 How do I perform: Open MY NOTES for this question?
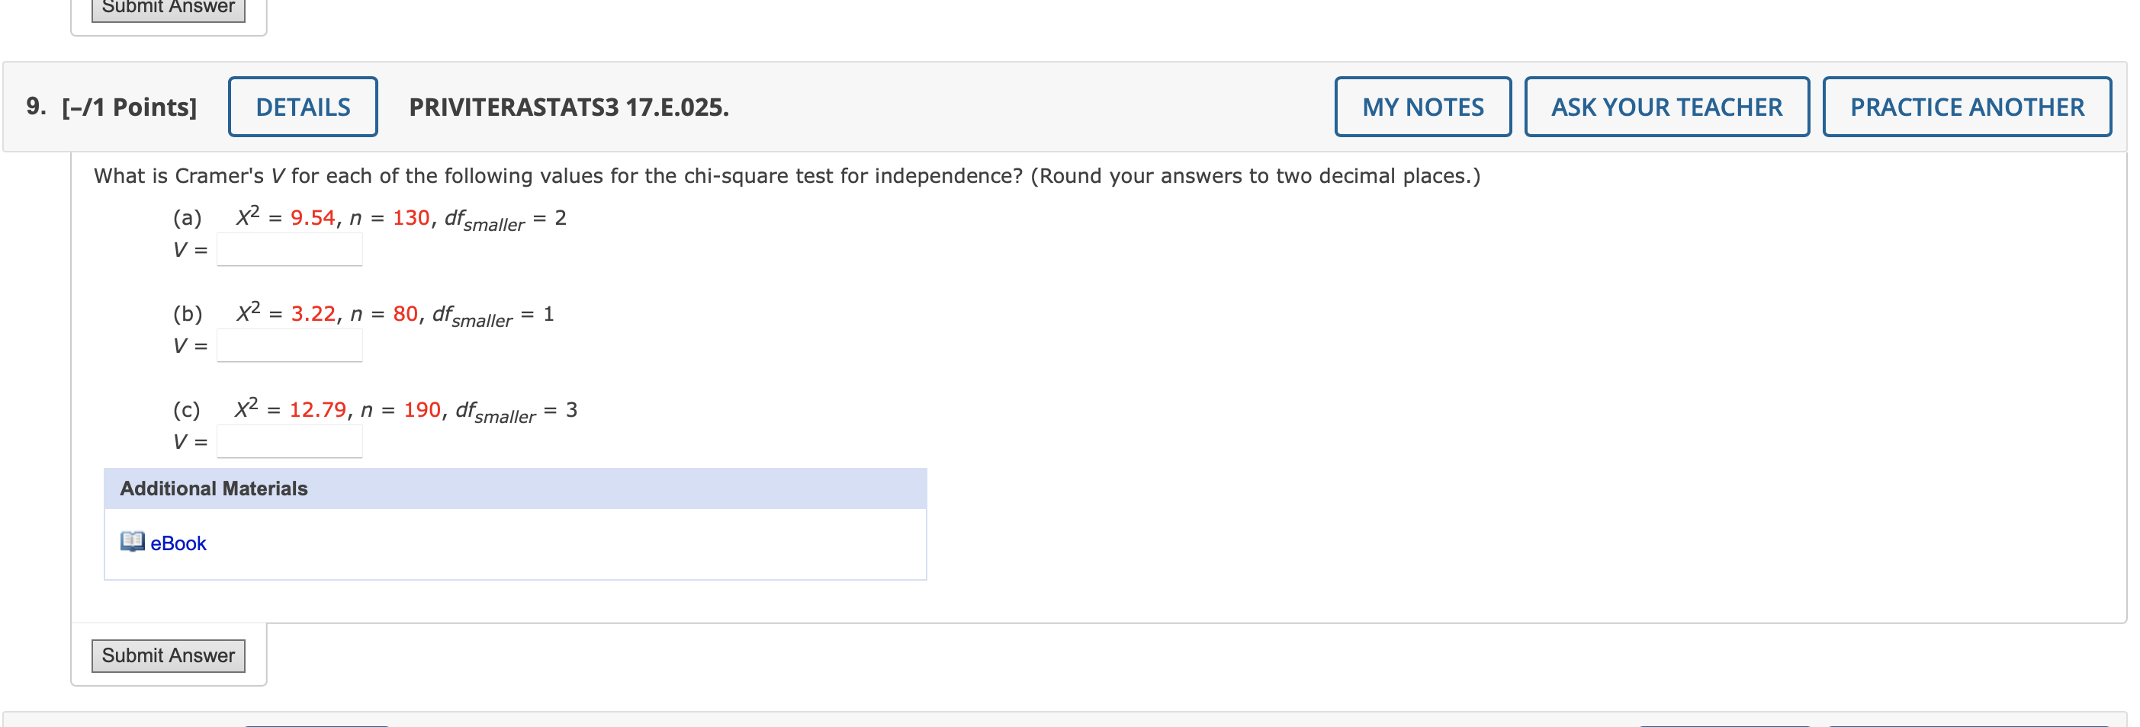(x=1422, y=106)
